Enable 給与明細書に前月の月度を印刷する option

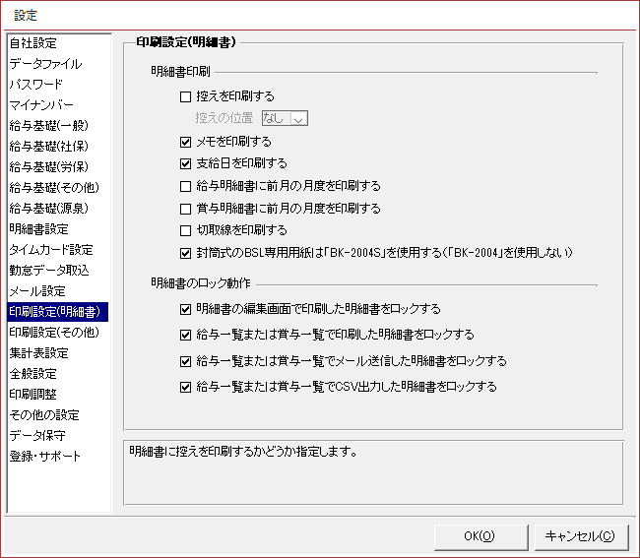186,186
